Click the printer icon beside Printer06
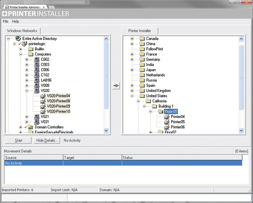The width and height of the screenshot is (253, 203). (x=167, y=127)
